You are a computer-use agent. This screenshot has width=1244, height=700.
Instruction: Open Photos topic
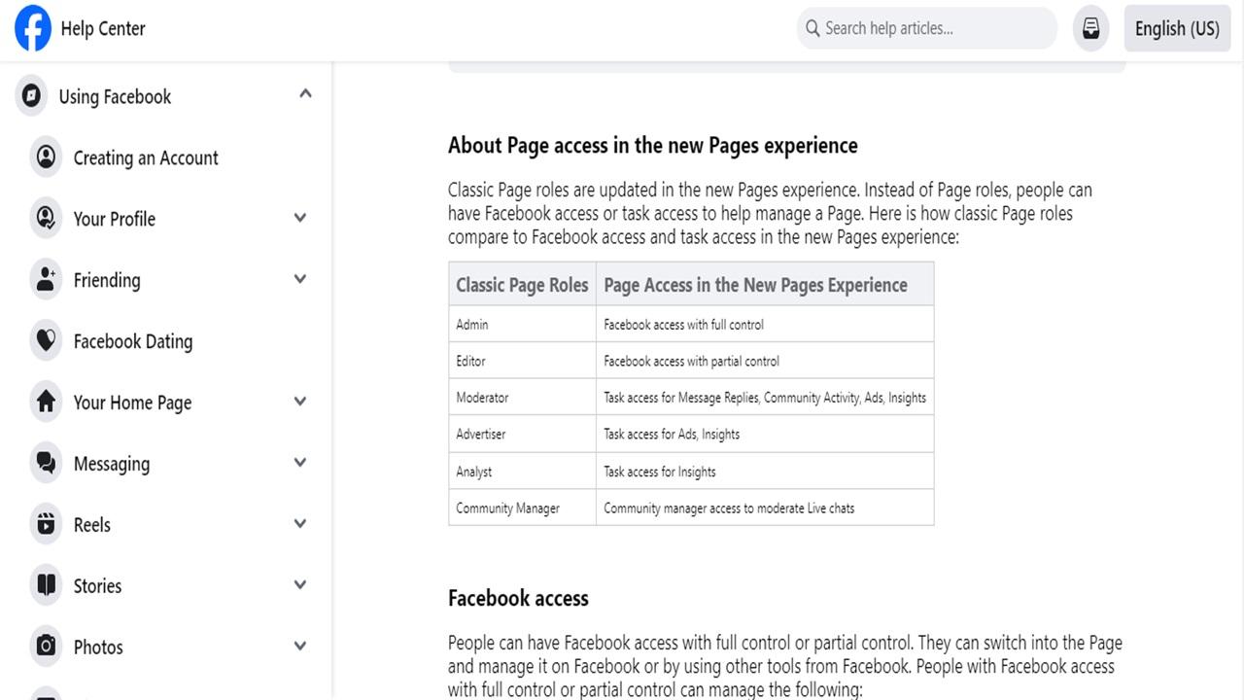pyautogui.click(x=98, y=647)
